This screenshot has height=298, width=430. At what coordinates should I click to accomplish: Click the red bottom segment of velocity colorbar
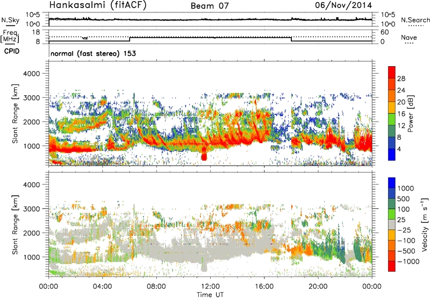[x=392, y=266]
